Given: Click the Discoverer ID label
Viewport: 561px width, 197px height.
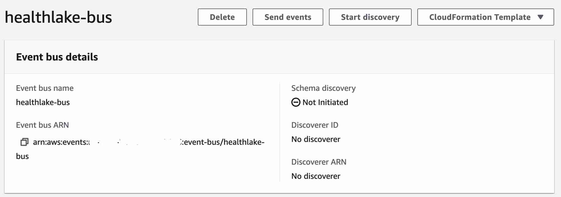Looking at the screenshot, I should pyautogui.click(x=315, y=125).
